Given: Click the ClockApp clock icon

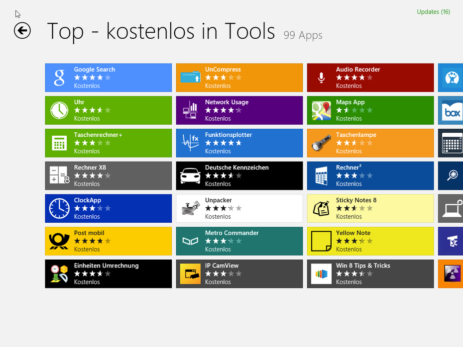Looking at the screenshot, I should [x=59, y=208].
